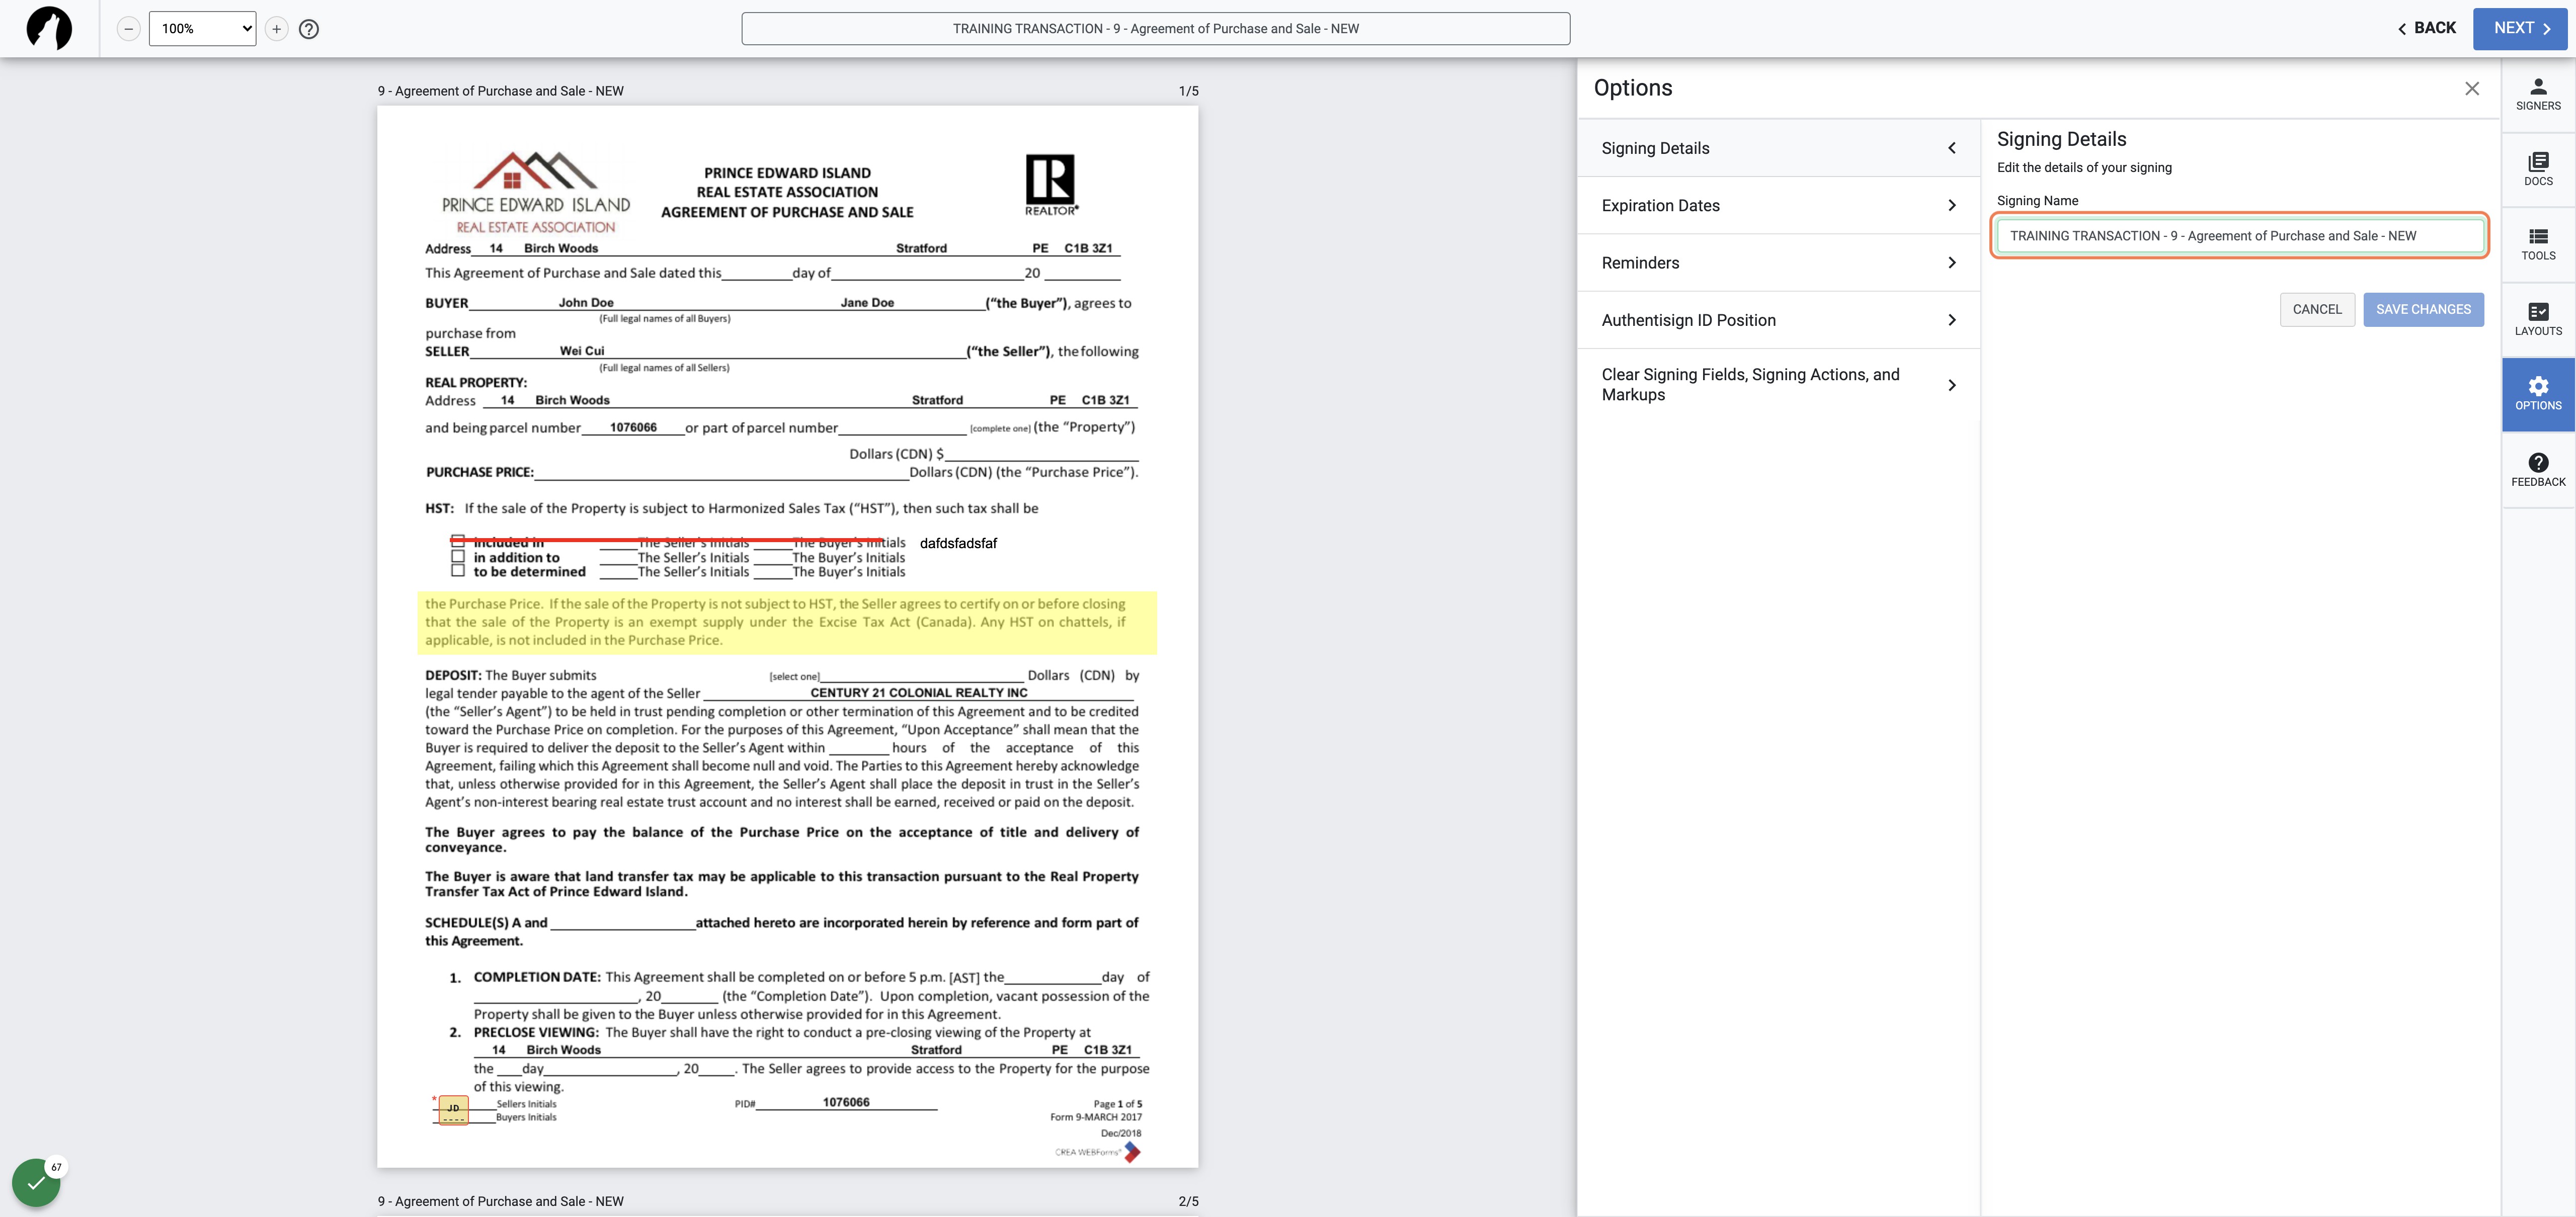
Task: Click seller name Wei Cui
Action: [582, 351]
